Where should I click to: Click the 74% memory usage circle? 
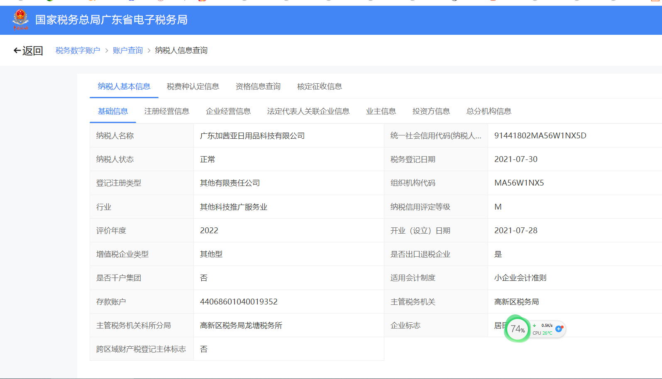click(518, 329)
